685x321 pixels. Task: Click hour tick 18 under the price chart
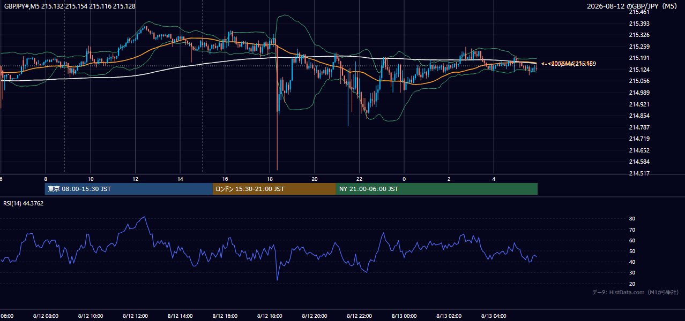tap(270, 179)
